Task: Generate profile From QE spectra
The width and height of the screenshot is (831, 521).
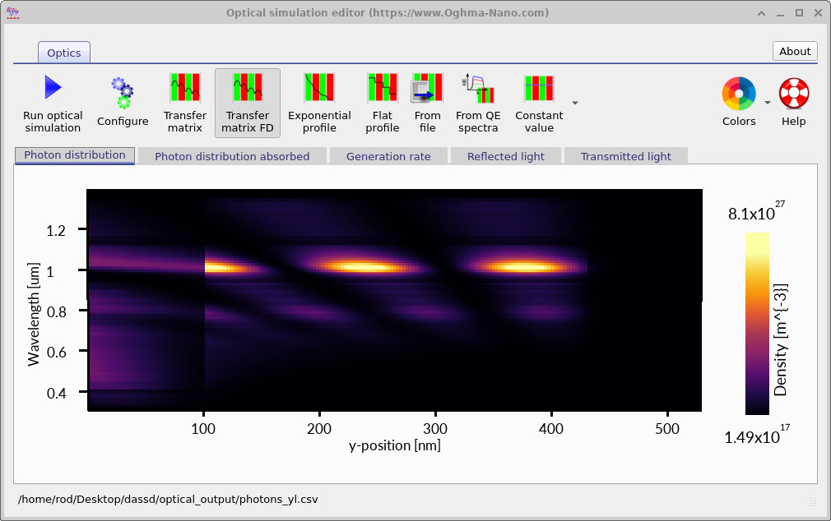Action: [478, 100]
